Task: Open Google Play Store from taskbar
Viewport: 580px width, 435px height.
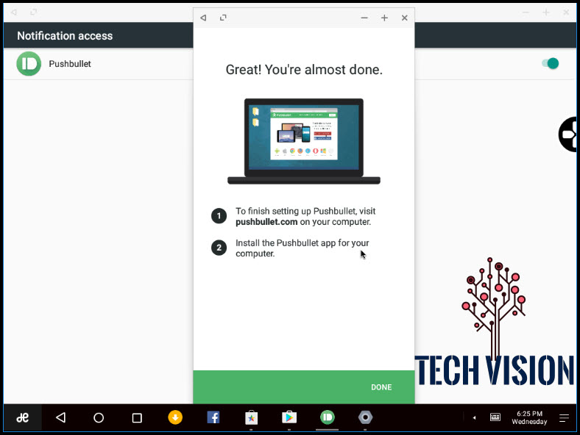Action: click(x=289, y=417)
